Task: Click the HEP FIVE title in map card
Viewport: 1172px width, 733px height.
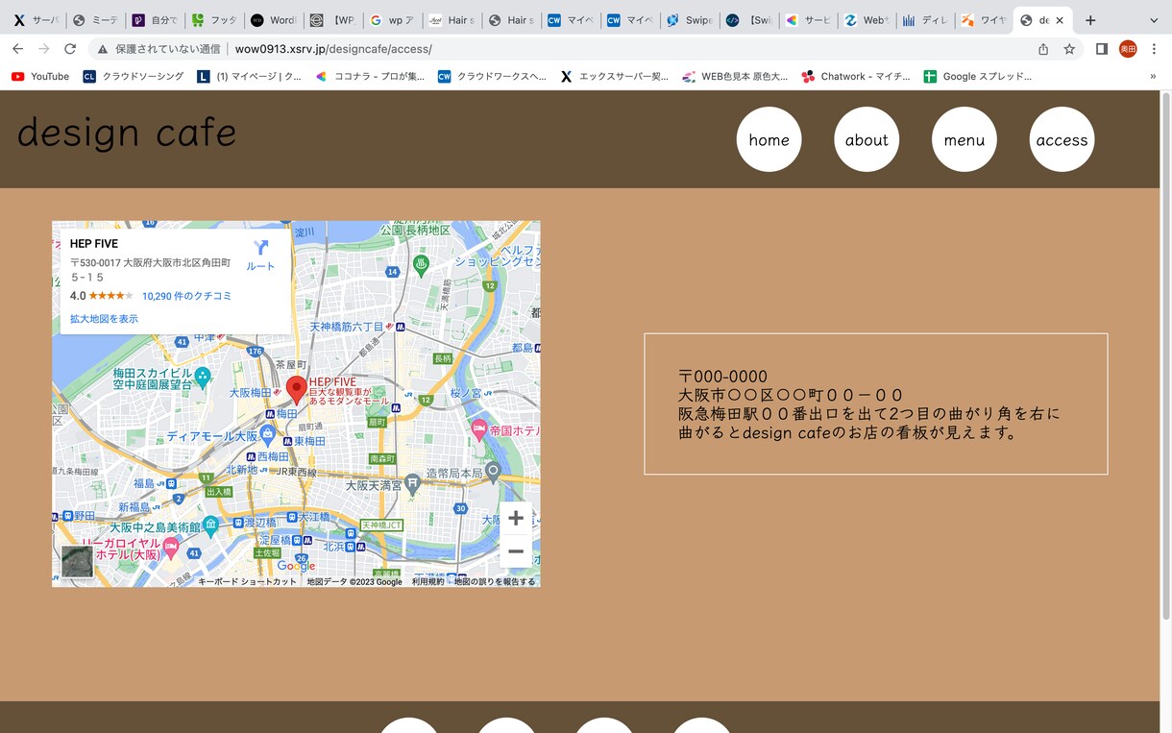Action: point(94,244)
